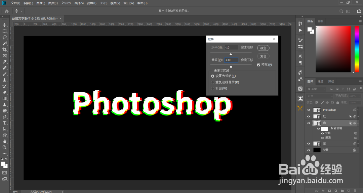Hide the Photoshop layer

(x=309, y=110)
